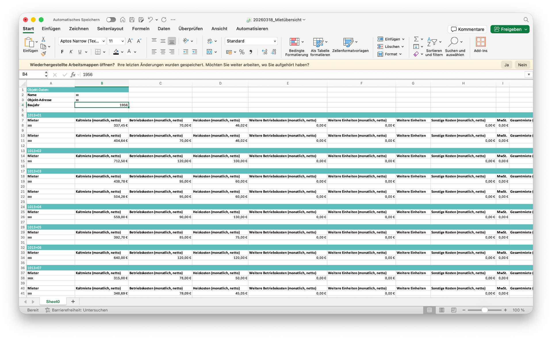Open the Add-Ins button
Screen dimensions: 552x339
coord(480,44)
